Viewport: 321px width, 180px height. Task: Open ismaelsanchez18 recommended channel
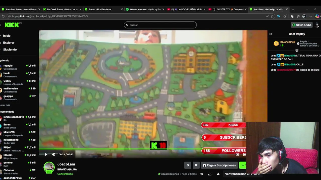pos(18,118)
